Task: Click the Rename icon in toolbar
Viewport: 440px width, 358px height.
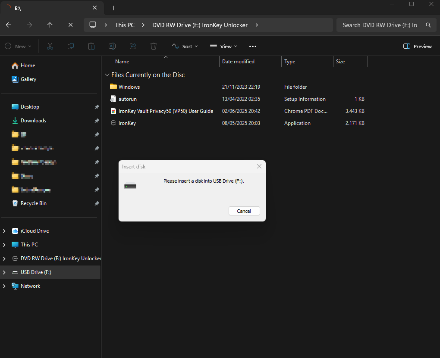Action: click(x=112, y=46)
